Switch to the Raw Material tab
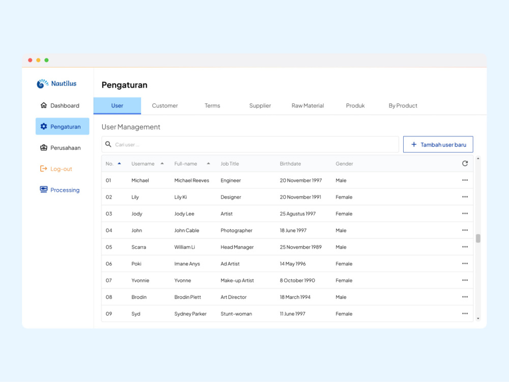Image resolution: width=509 pixels, height=382 pixels. coord(308,105)
